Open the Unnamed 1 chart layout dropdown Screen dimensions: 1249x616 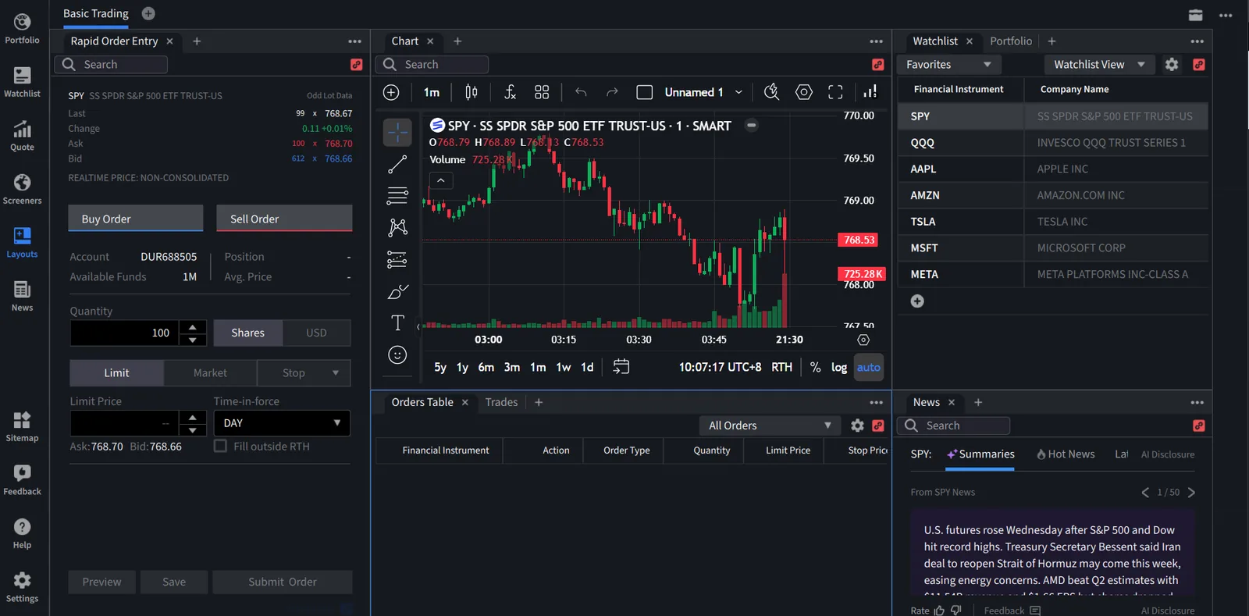pyautogui.click(x=703, y=92)
